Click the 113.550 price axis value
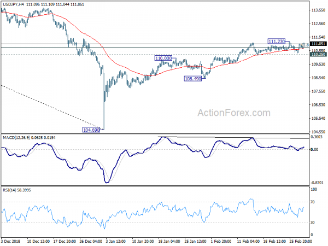The width and height of the screenshot is (328, 246). point(318,10)
